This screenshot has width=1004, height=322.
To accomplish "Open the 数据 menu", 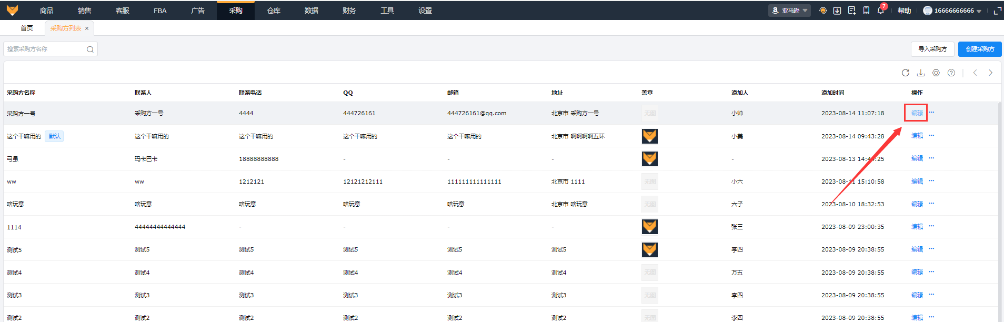I will click(x=312, y=11).
